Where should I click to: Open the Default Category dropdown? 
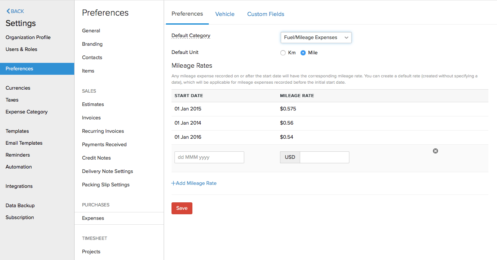316,38
